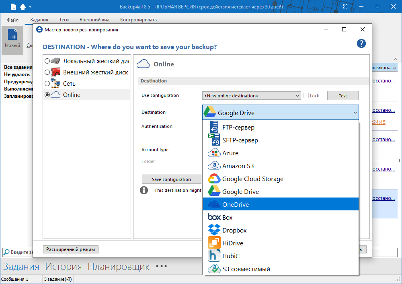Click the info icon near destination note
402x284 pixels.
(x=144, y=190)
